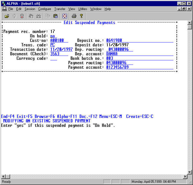The width and height of the screenshot is (193, 185).
Task: Click the open folder toolbar icon
Action: [7, 16]
